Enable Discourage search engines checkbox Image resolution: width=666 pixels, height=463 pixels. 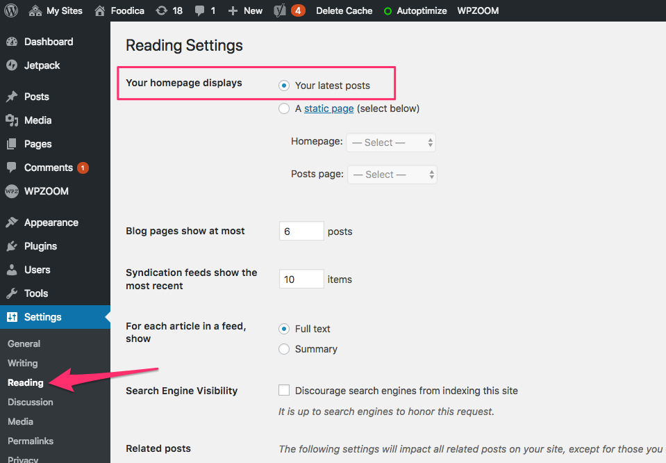[284, 391]
